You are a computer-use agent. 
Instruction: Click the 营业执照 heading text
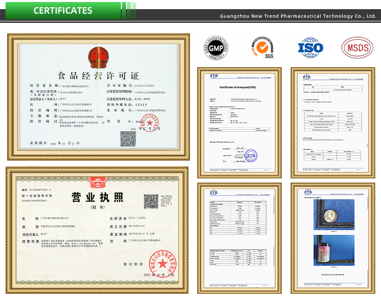[x=98, y=197]
